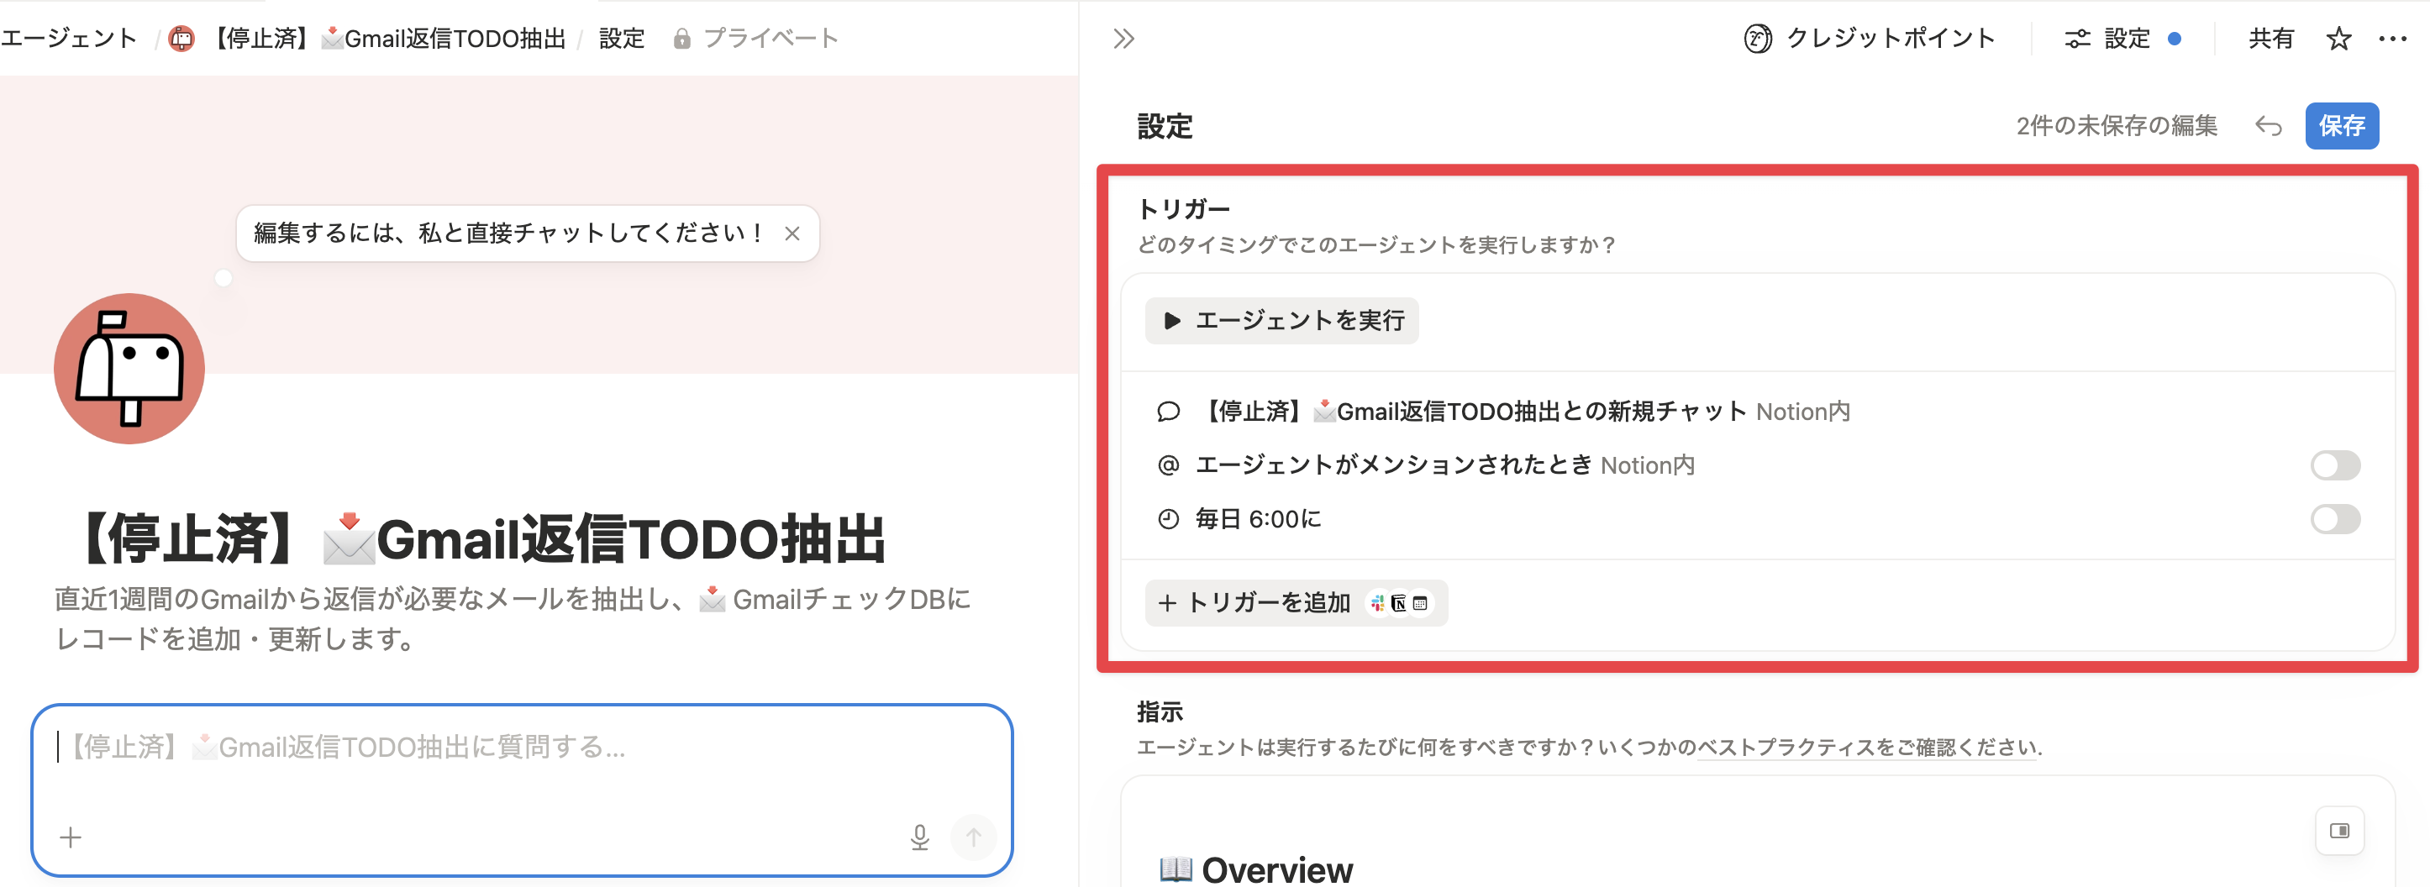
Task: Go to エージェント breadcrumb
Action: [68, 39]
